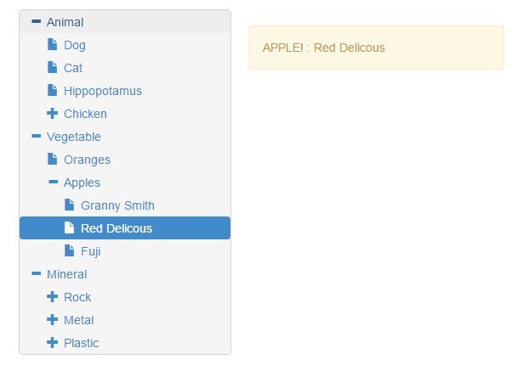Screen dimensions: 517x382
Task: Click the file icon next to Fuji
Action: click(x=70, y=251)
